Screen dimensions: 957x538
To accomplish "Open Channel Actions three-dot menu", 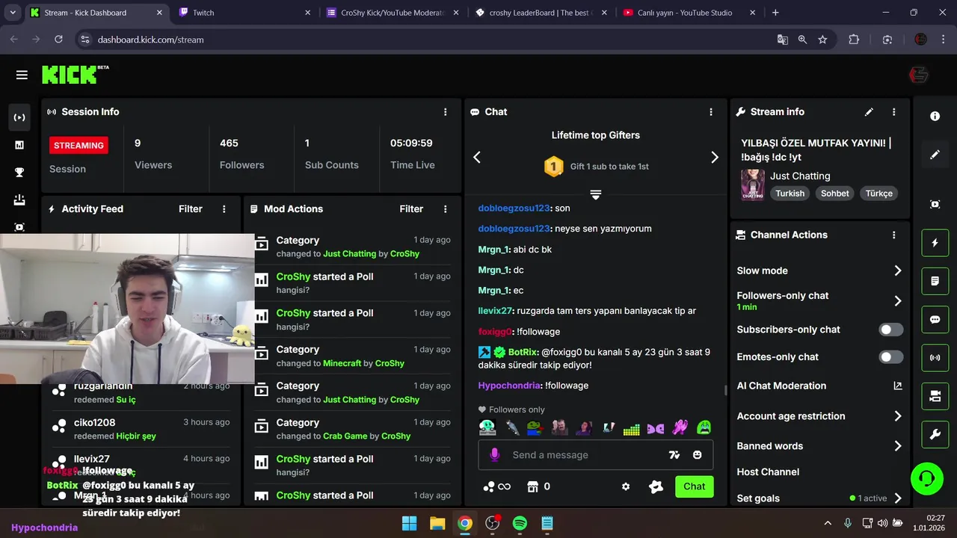I will pyautogui.click(x=893, y=235).
